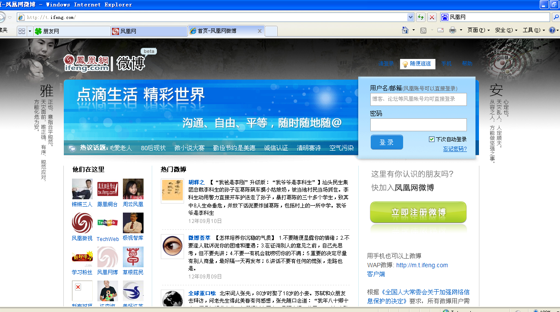This screenshot has height=312, width=560.
Task: Open the 诚信认证 topic
Action: click(276, 148)
